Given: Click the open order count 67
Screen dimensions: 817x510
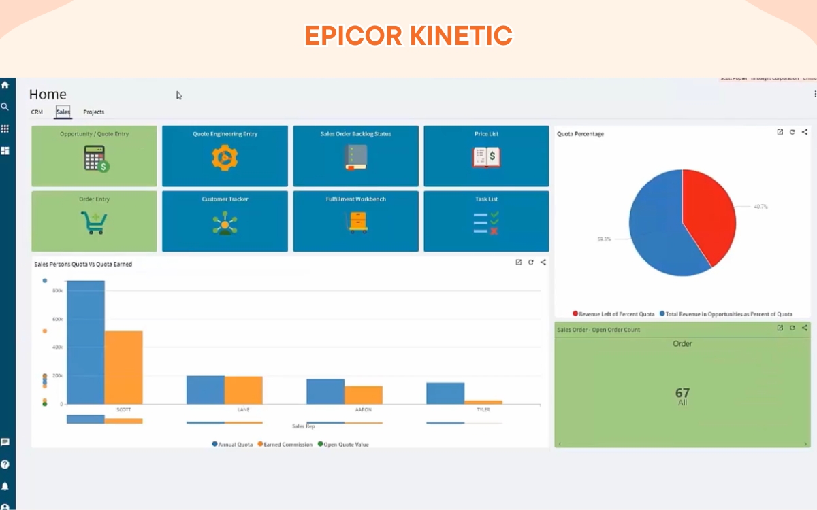Looking at the screenshot, I should click(682, 393).
